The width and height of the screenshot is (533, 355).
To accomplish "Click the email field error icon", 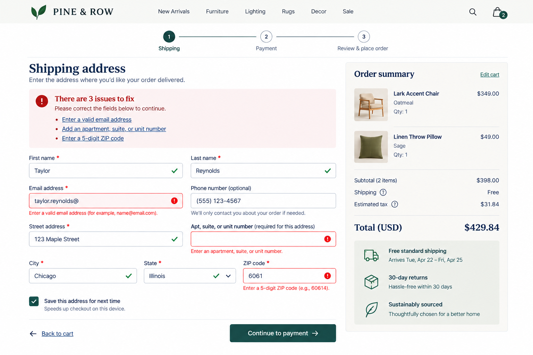I will 174,201.
